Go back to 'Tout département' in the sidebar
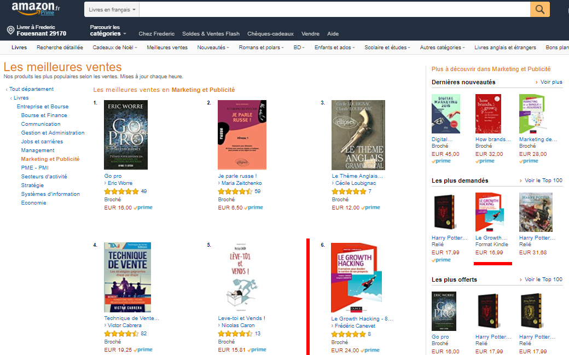Viewport: 569px width, 355px height. [x=31, y=89]
